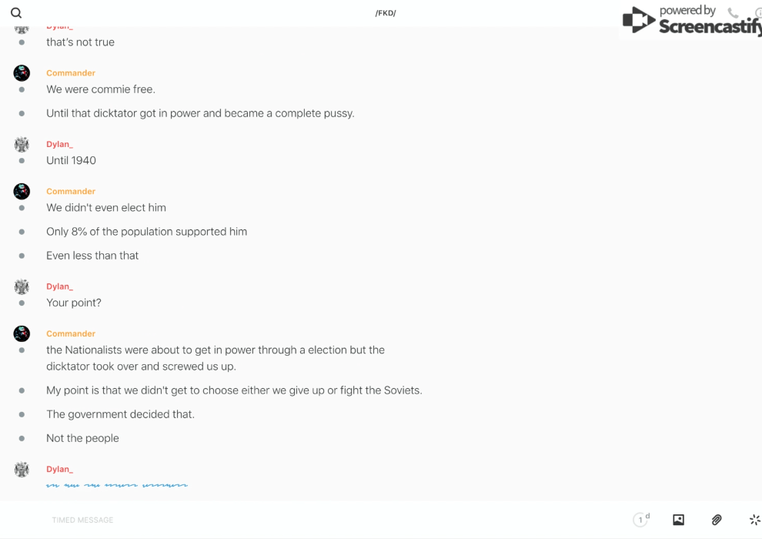Viewport: 762px width, 539px height.
Task: Click Dylan_'s avatar beside the typing indicator
Action: click(22, 469)
